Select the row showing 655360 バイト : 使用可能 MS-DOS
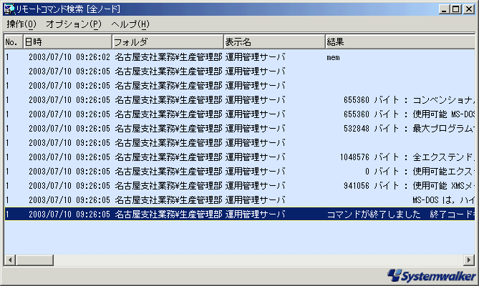This screenshot has height=286, width=479. click(239, 114)
